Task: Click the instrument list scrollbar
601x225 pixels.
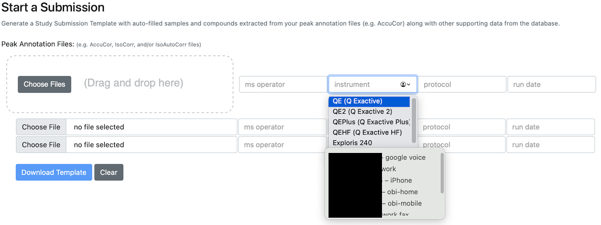Action: coord(414,121)
